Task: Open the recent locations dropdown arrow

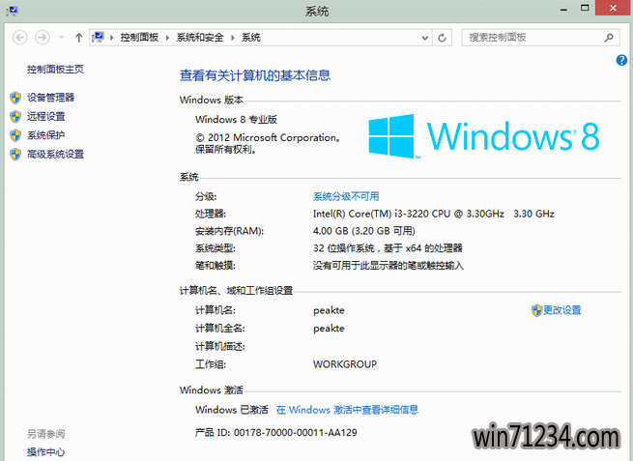Action: pos(61,38)
